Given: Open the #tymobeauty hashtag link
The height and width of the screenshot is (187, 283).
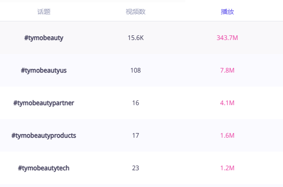Looking at the screenshot, I should pos(44,38).
